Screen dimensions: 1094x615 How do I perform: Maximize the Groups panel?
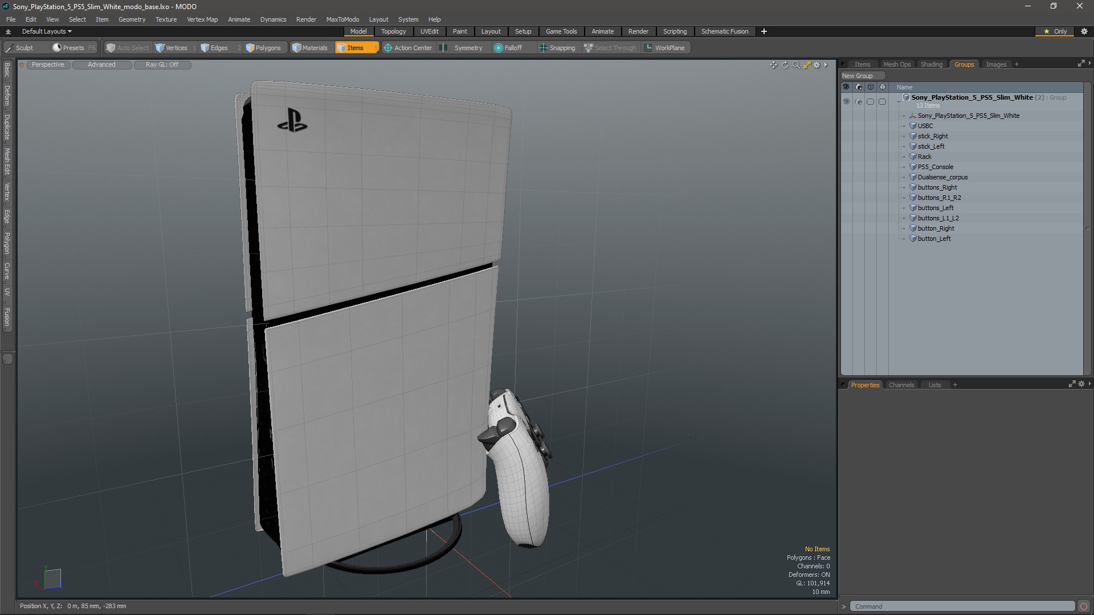1081,64
